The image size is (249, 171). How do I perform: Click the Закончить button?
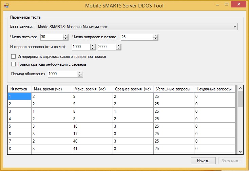[x=231, y=161]
